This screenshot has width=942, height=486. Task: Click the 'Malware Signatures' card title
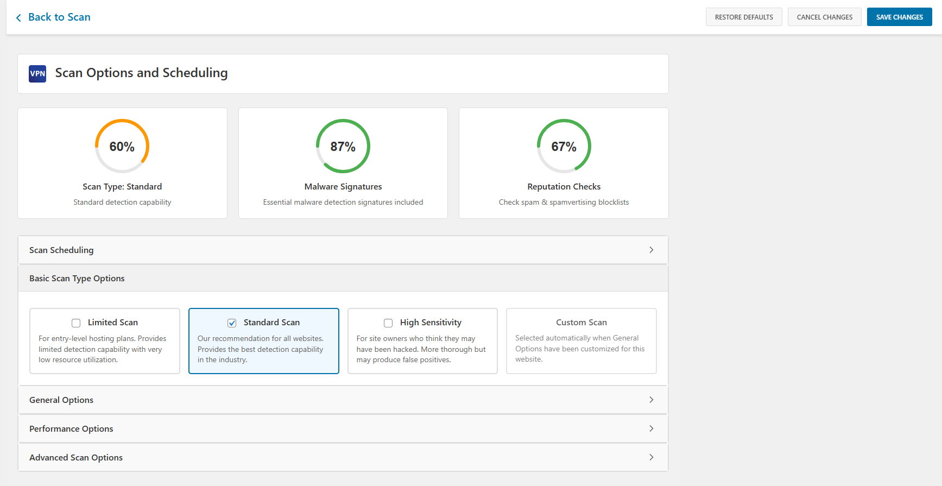343,187
